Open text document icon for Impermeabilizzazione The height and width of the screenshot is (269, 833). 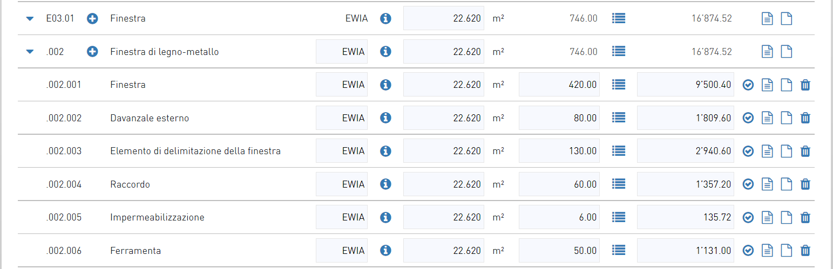point(767,218)
